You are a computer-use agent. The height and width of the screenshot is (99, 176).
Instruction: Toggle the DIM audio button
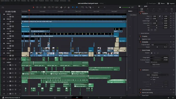pyautogui.click(x=132, y=7)
